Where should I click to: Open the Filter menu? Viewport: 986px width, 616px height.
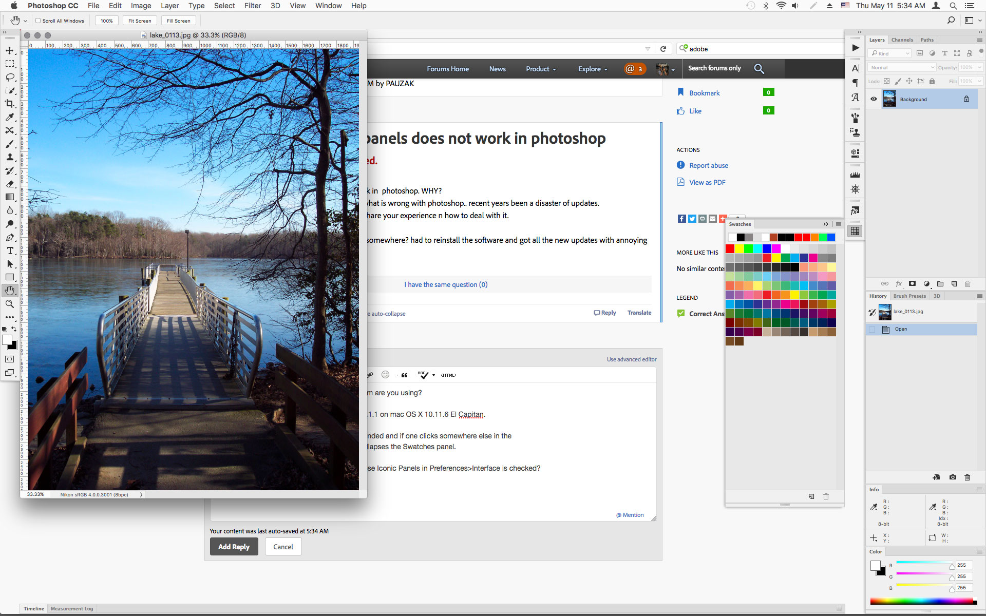pyautogui.click(x=253, y=6)
